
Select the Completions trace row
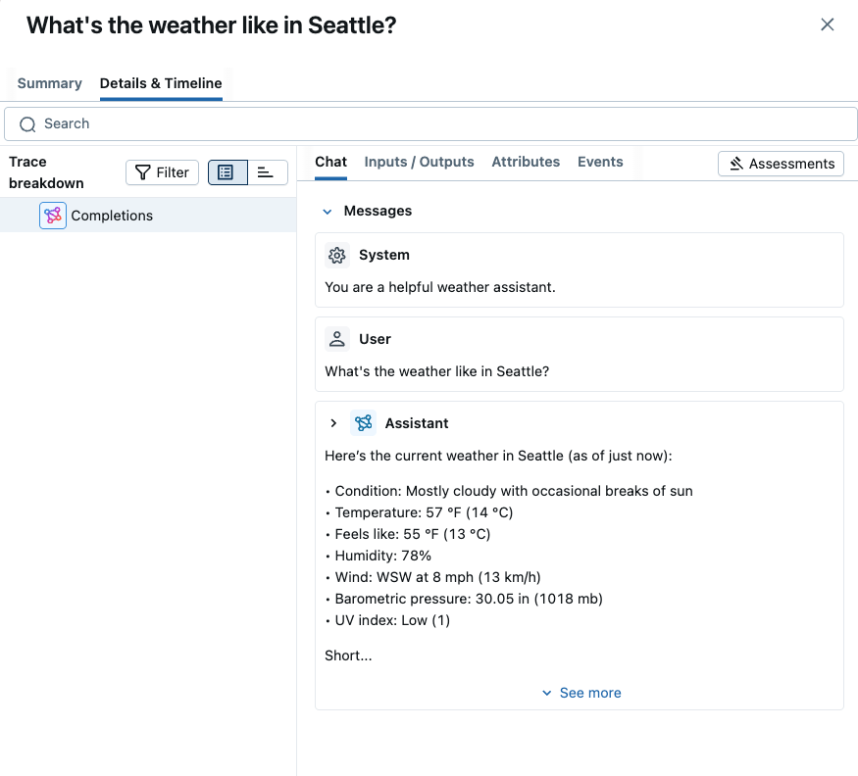click(147, 216)
